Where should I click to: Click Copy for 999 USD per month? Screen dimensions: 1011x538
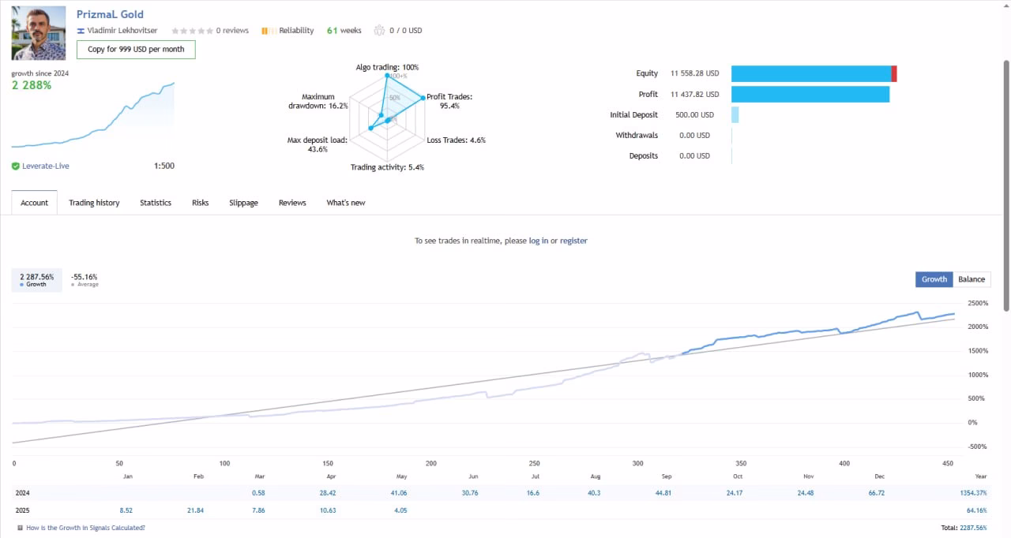136,50
